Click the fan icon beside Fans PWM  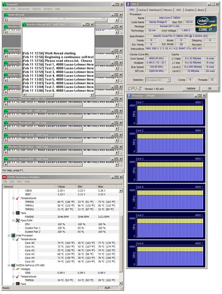click(x=18, y=220)
